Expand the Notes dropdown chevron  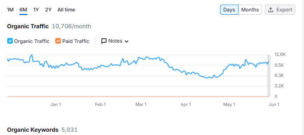point(127,41)
